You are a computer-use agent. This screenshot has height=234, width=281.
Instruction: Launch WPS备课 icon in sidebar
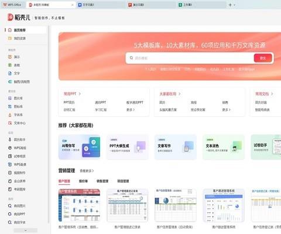(x=10, y=164)
